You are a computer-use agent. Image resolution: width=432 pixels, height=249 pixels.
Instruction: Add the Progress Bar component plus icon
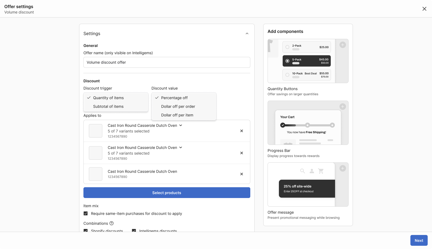[343, 107]
